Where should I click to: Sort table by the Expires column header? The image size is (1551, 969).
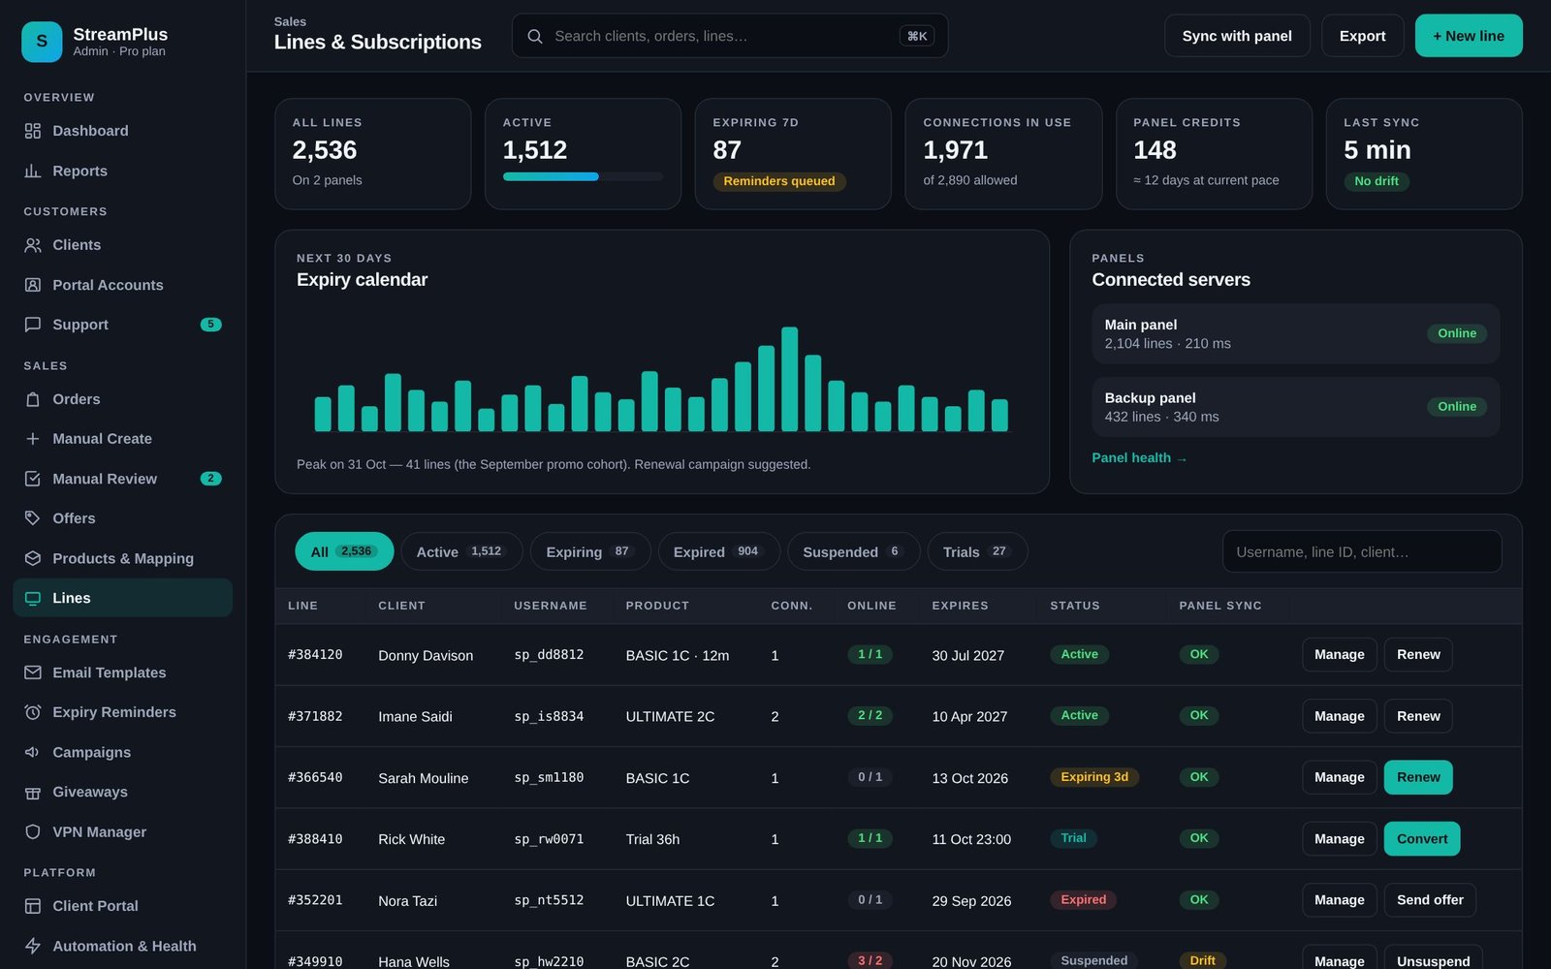960,606
